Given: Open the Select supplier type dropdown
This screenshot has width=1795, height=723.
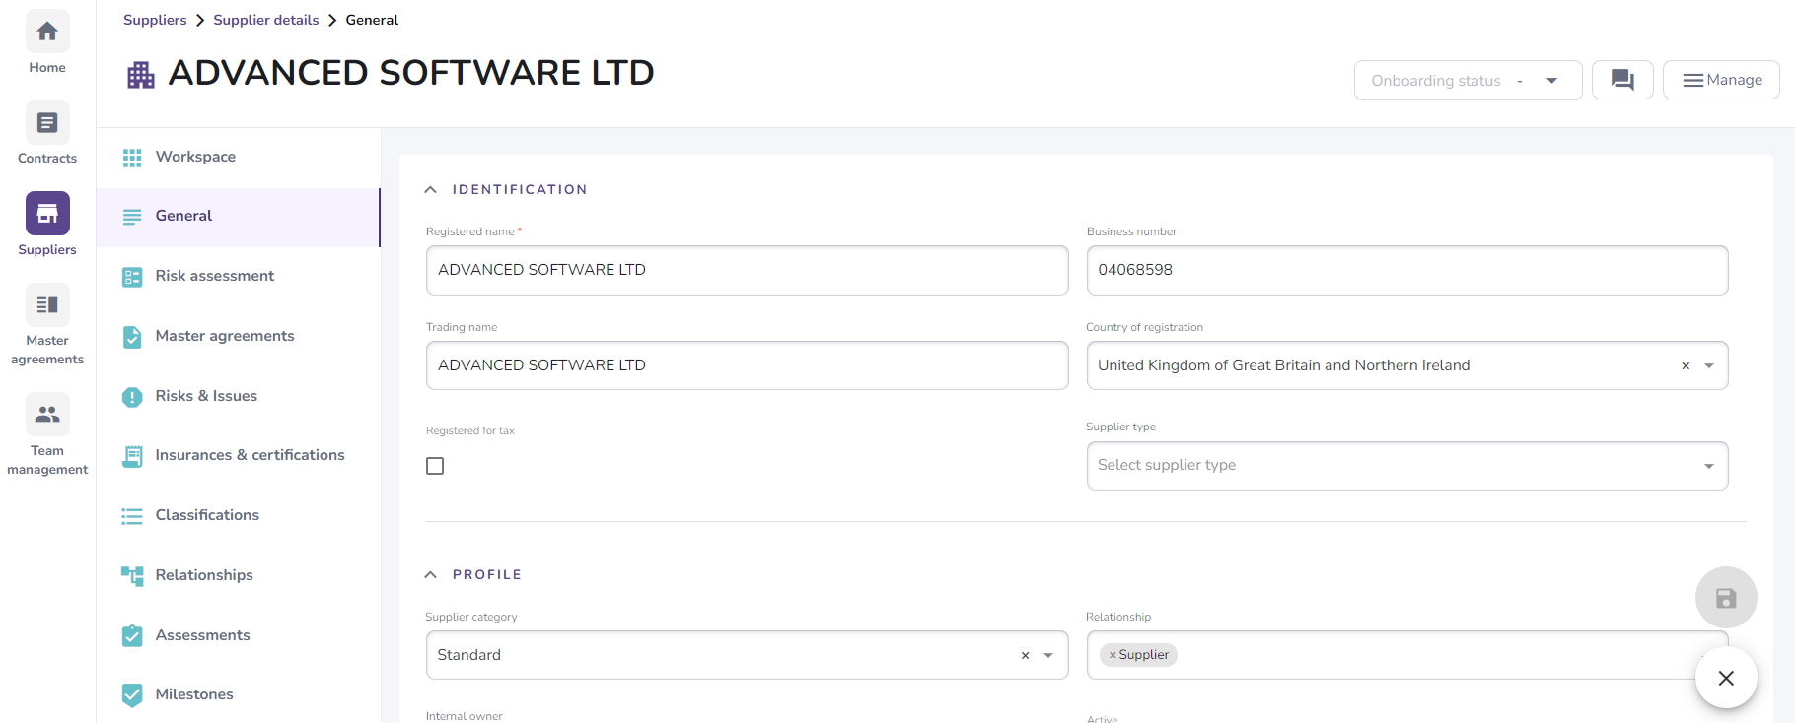Looking at the screenshot, I should point(1406,466).
